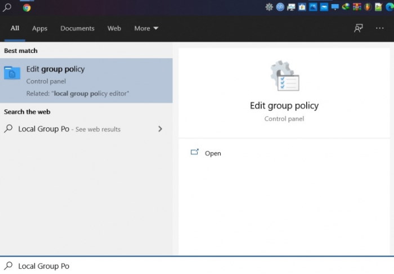Click Open for Edit group policy
The image size is (394, 274).
pos(213,153)
